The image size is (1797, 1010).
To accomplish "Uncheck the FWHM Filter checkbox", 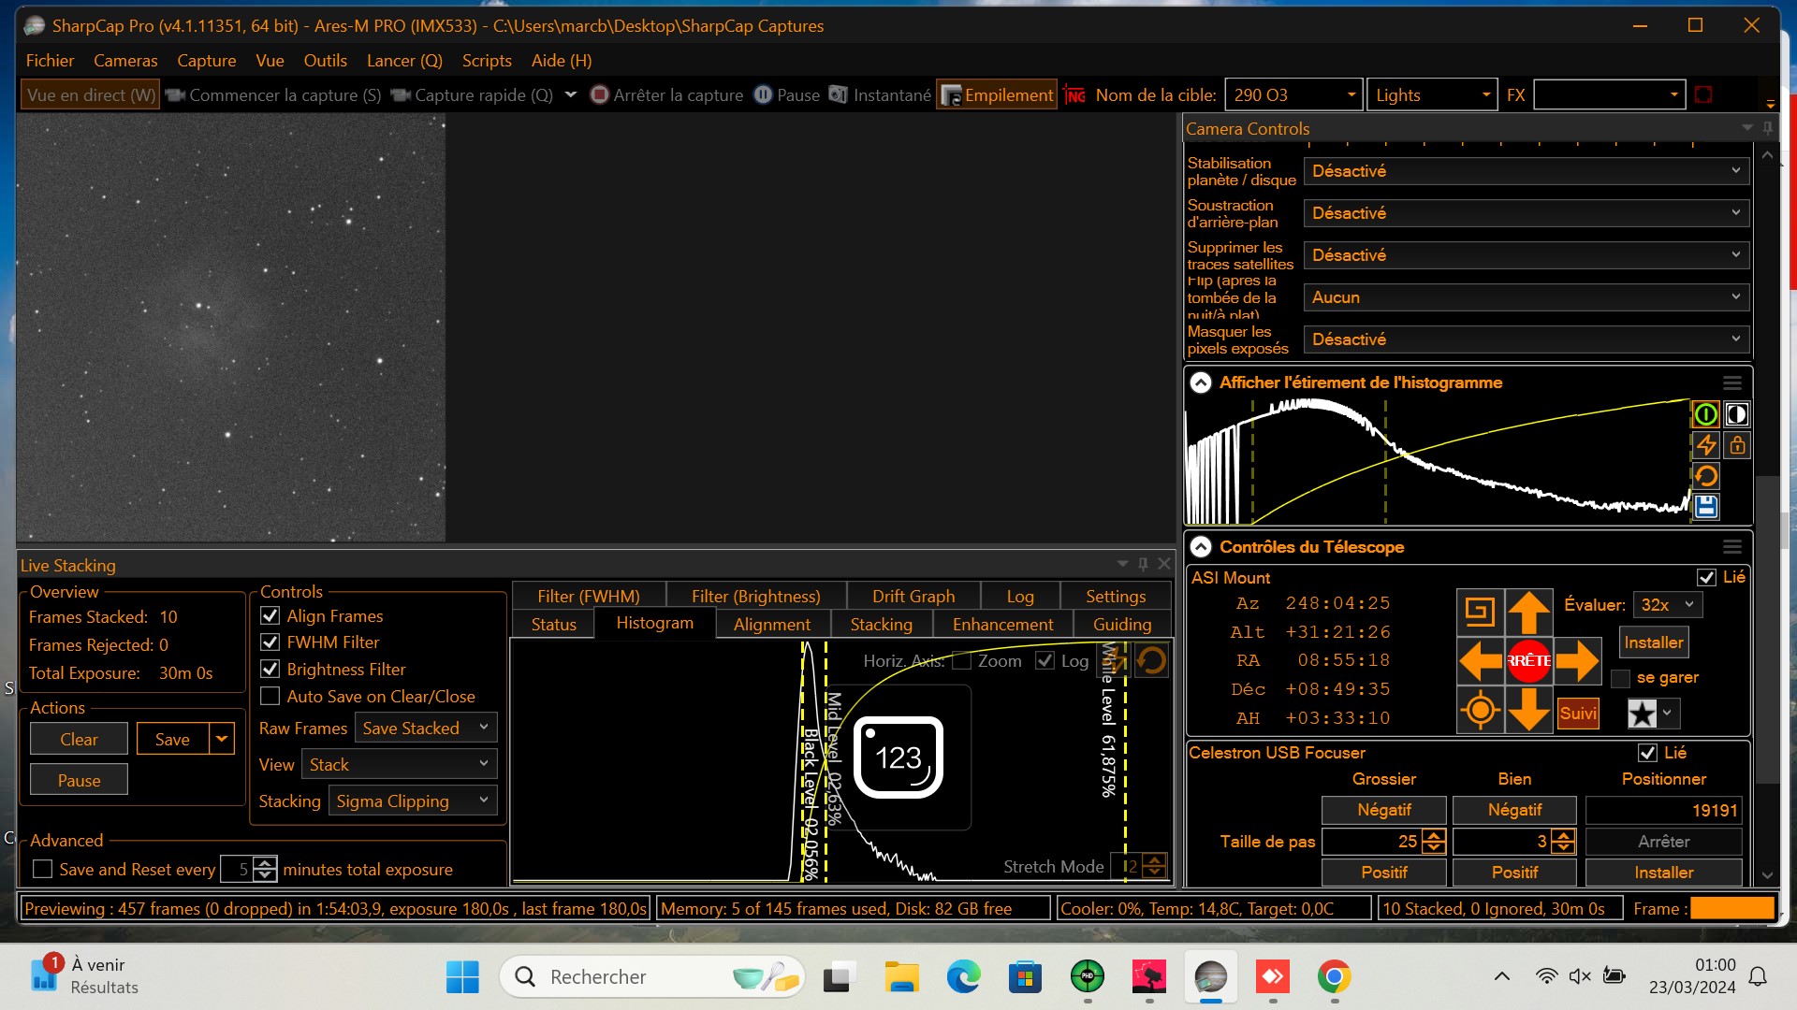I will pos(270,642).
